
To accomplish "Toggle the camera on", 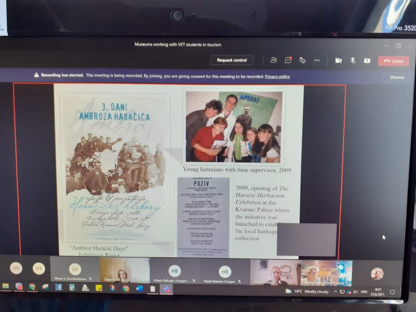I will click(x=338, y=61).
